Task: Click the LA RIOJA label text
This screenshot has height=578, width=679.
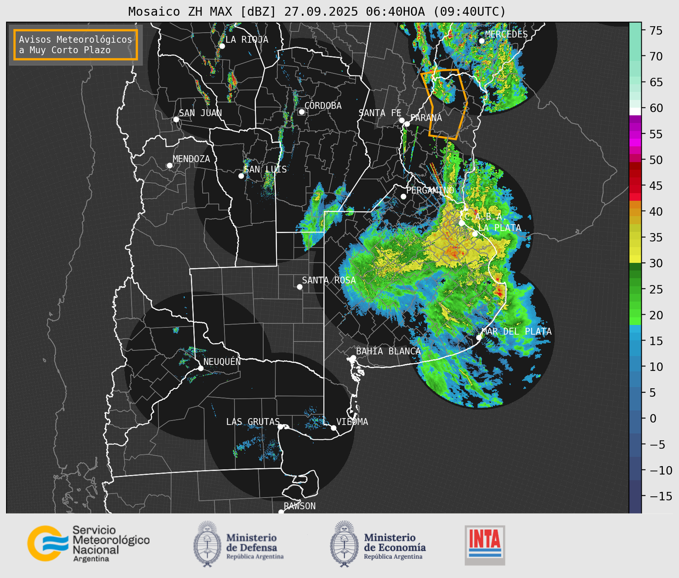Action: pyautogui.click(x=247, y=39)
